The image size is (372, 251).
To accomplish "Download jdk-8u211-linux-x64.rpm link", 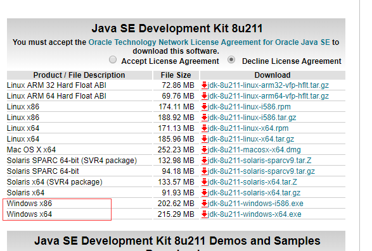I will (248, 128).
